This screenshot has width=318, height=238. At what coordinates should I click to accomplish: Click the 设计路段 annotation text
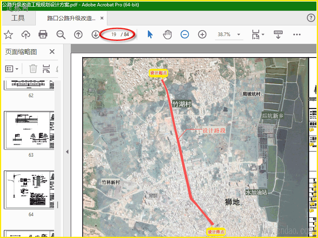[214, 131]
